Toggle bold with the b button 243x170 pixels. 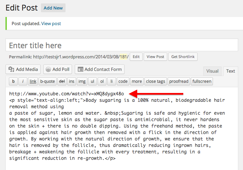[x=13, y=81]
